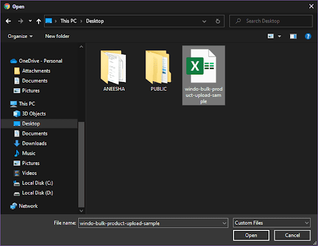The height and width of the screenshot is (246, 318).
Task: Select Documents under OneDrive
Action: 30,81
